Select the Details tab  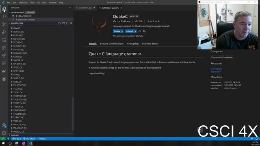(x=93, y=44)
